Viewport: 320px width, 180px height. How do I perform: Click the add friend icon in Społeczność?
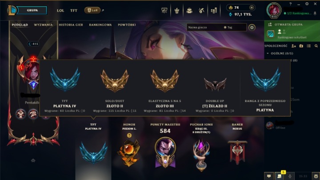(294, 46)
